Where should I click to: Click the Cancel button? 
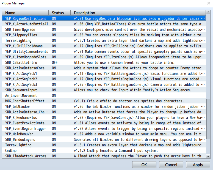(171, 165)
